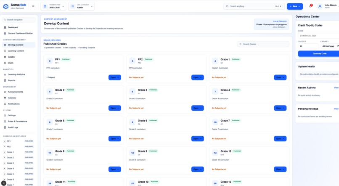Click the Credits field showing 25
The image size is (339, 186).
(308, 46)
